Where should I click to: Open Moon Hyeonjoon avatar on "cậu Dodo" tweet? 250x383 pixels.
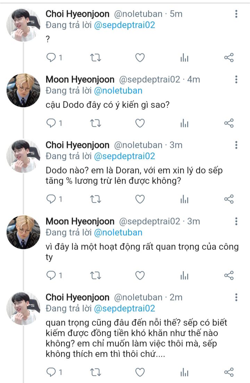tap(24, 91)
